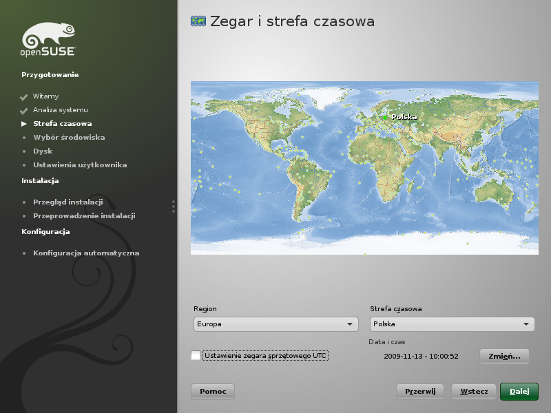Abort installation with the Przerwij button

tap(420, 392)
